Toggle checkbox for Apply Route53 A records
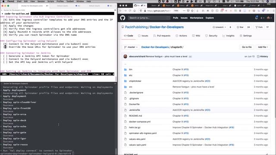This screenshot has width=276, height=155. [x=5, y=32]
